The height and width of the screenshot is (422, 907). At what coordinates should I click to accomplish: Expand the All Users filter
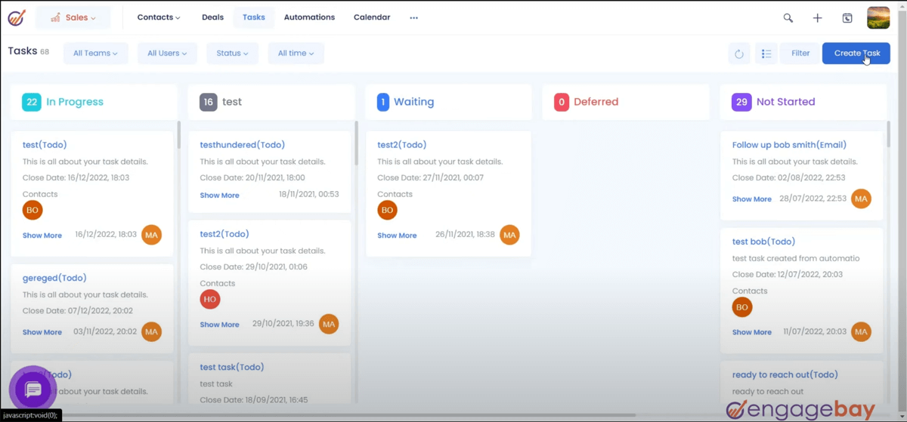pos(167,54)
